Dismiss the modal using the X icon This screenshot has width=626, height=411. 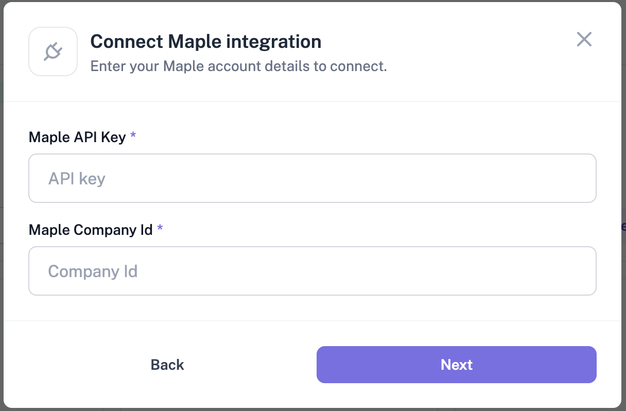pos(584,40)
